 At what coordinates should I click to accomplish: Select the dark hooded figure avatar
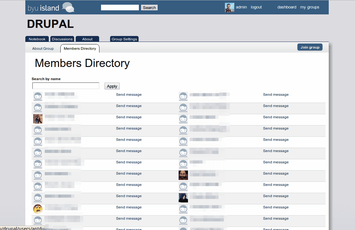coord(183,198)
